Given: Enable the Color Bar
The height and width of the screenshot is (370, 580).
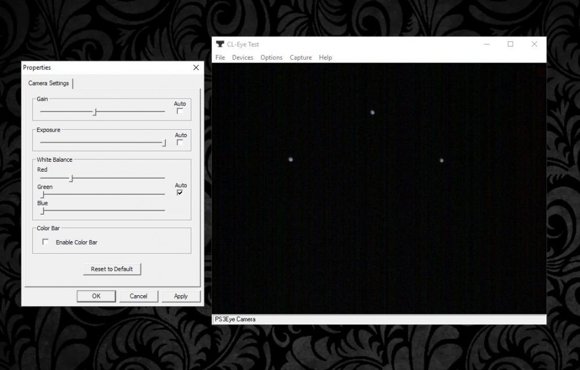Looking at the screenshot, I should [x=45, y=242].
